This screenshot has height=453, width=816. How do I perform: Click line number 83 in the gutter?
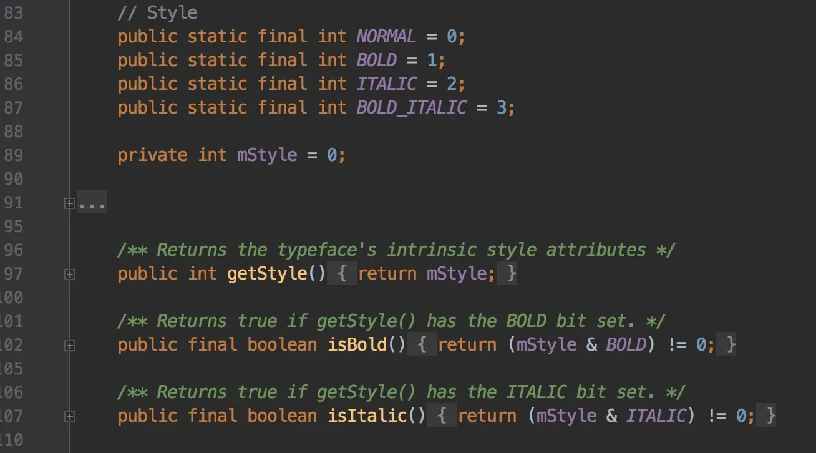(x=15, y=12)
